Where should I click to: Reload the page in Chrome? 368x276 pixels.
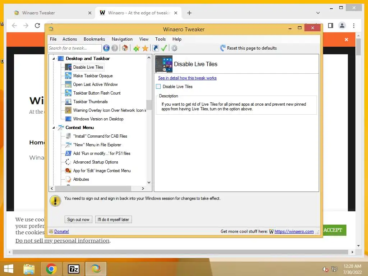(37, 26)
